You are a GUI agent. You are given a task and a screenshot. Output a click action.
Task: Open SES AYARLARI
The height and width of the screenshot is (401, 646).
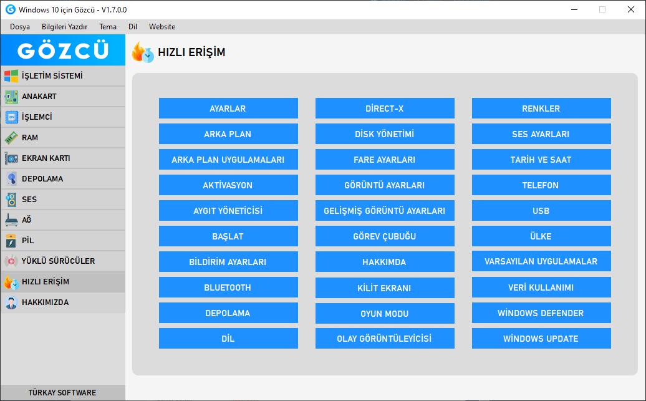pos(541,134)
